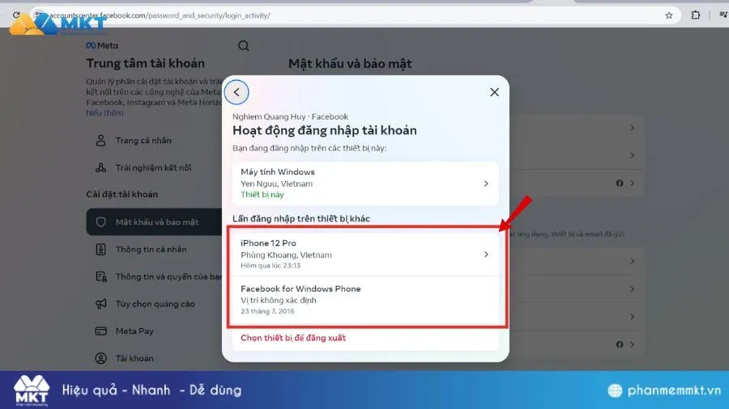
Task: Click Chọn thiết bị để đăng xuất
Action: point(293,338)
